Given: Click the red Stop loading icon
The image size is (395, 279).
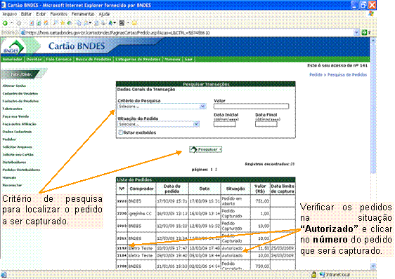Looking at the screenshot, I should (x=32, y=23).
